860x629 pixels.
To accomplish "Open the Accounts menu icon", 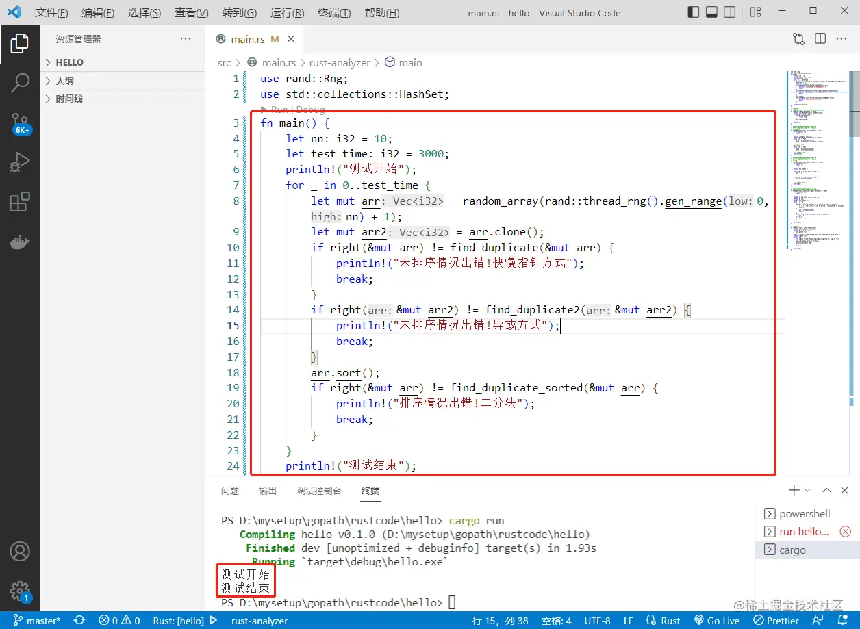I will point(19,551).
